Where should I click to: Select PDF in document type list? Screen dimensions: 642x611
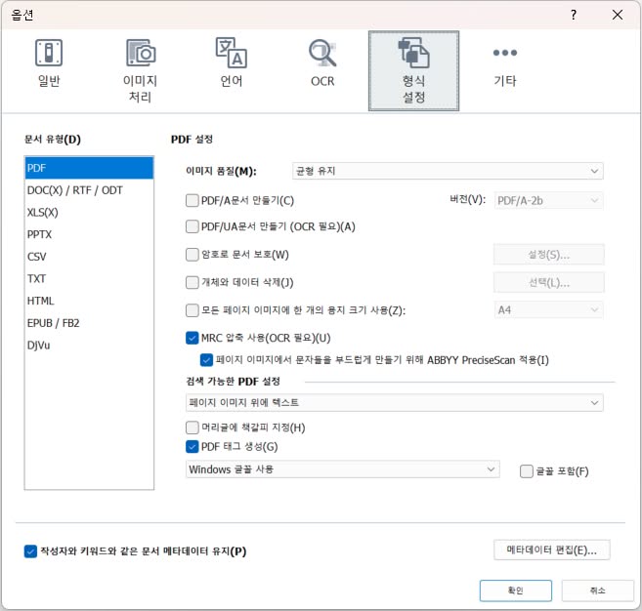[x=89, y=168]
